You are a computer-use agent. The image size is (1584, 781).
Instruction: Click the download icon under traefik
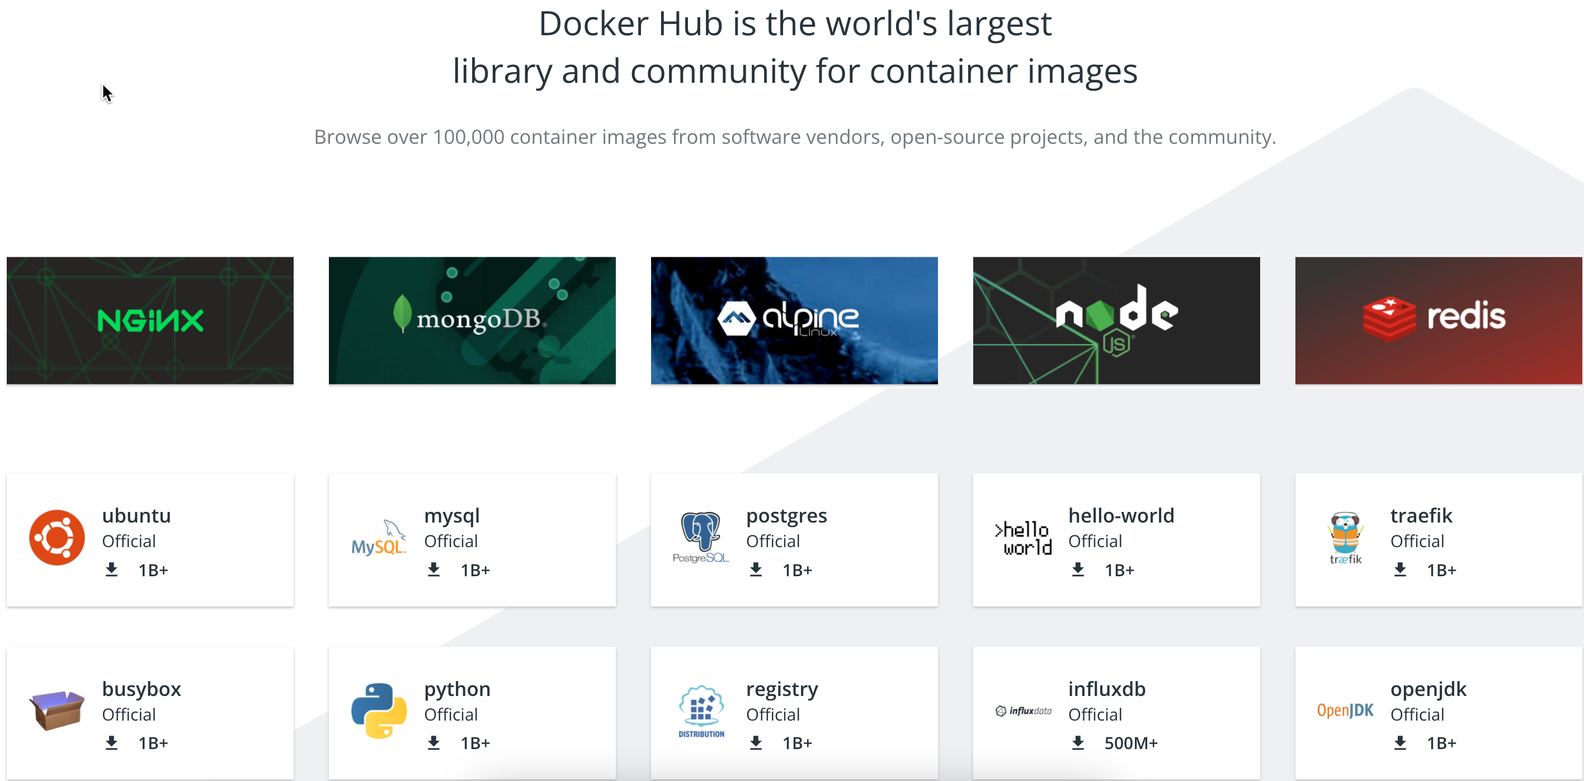click(x=1400, y=570)
